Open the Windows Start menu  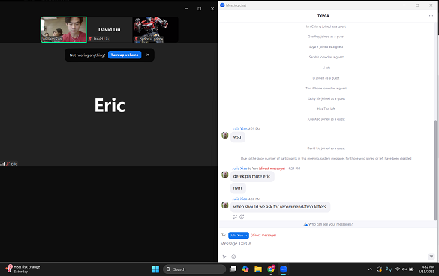[155, 269]
